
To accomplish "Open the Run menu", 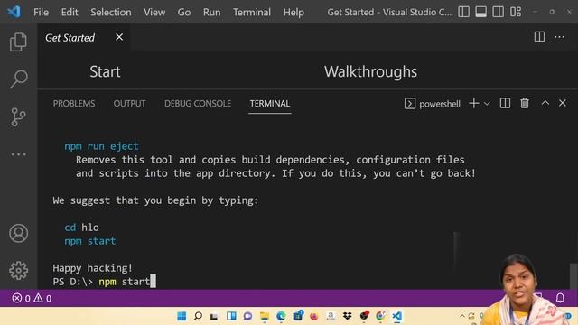I will (211, 12).
